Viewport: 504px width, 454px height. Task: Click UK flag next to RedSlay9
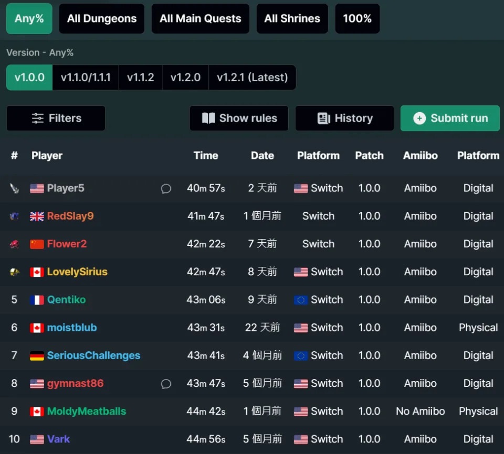37,217
